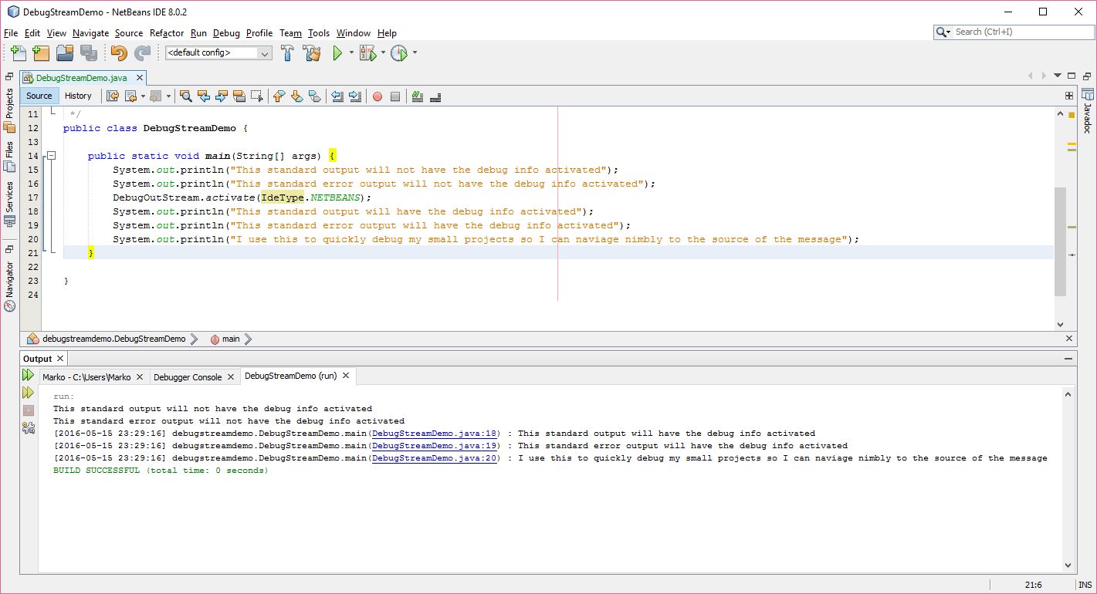Click the Shift Line Right icon

[x=355, y=96]
